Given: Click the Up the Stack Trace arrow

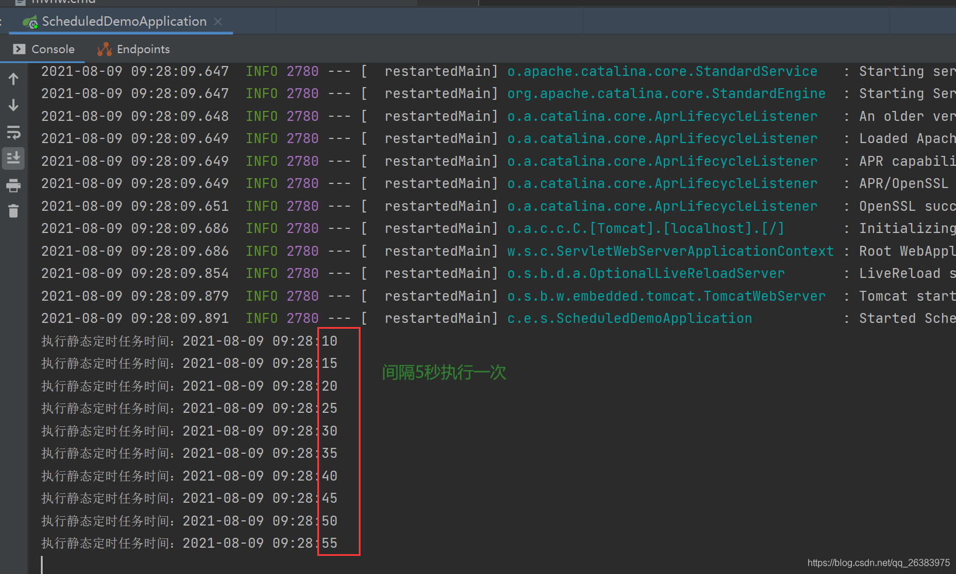Looking at the screenshot, I should coord(13,79).
